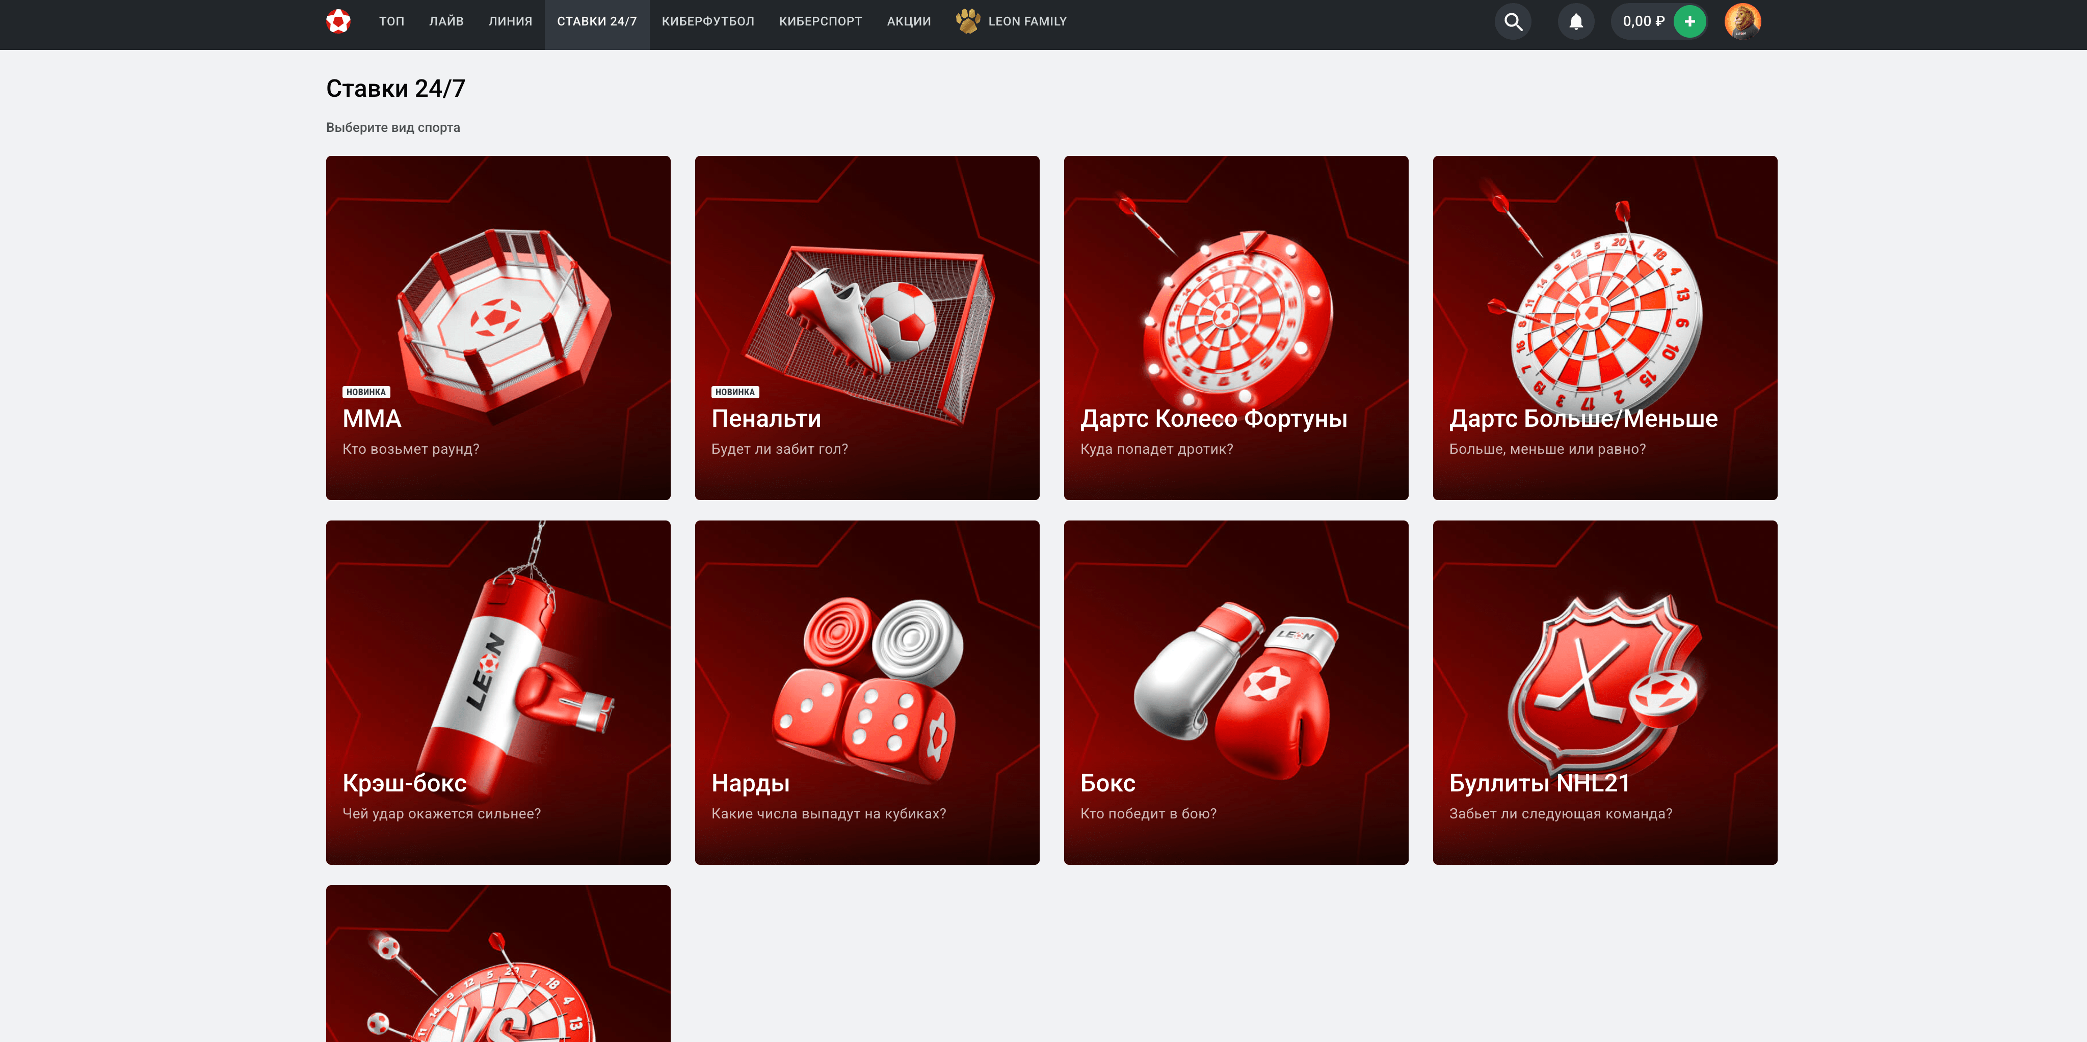The image size is (2087, 1042).
Task: Open Дартс Колесо Фортуны card
Action: [1235, 328]
